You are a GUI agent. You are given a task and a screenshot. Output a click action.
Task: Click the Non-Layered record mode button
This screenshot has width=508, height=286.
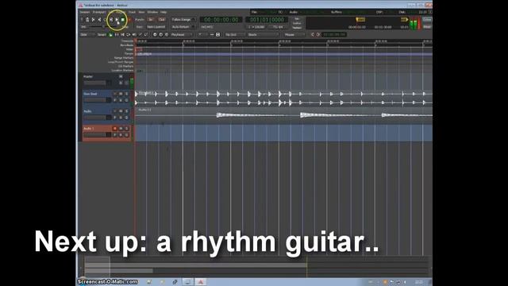[156, 27]
